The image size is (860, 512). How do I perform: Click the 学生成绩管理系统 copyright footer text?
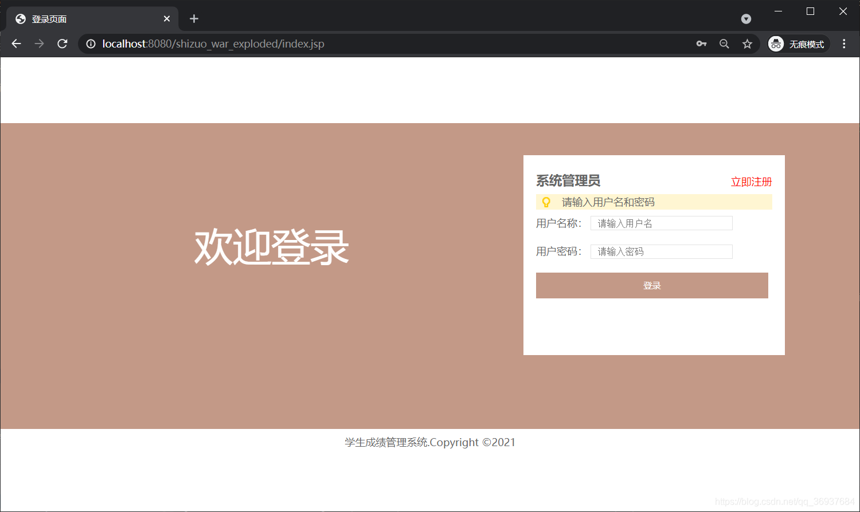pyautogui.click(x=430, y=442)
